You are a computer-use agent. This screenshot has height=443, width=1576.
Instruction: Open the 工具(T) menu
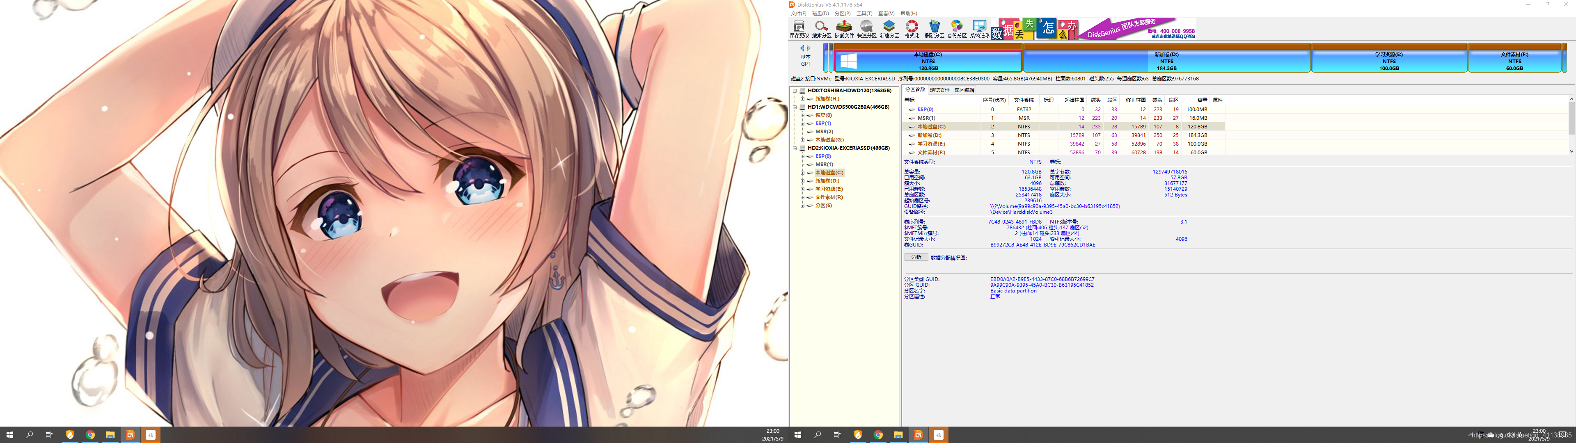pos(864,14)
